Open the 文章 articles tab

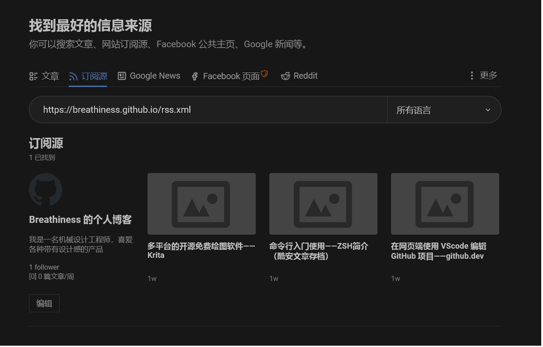44,76
